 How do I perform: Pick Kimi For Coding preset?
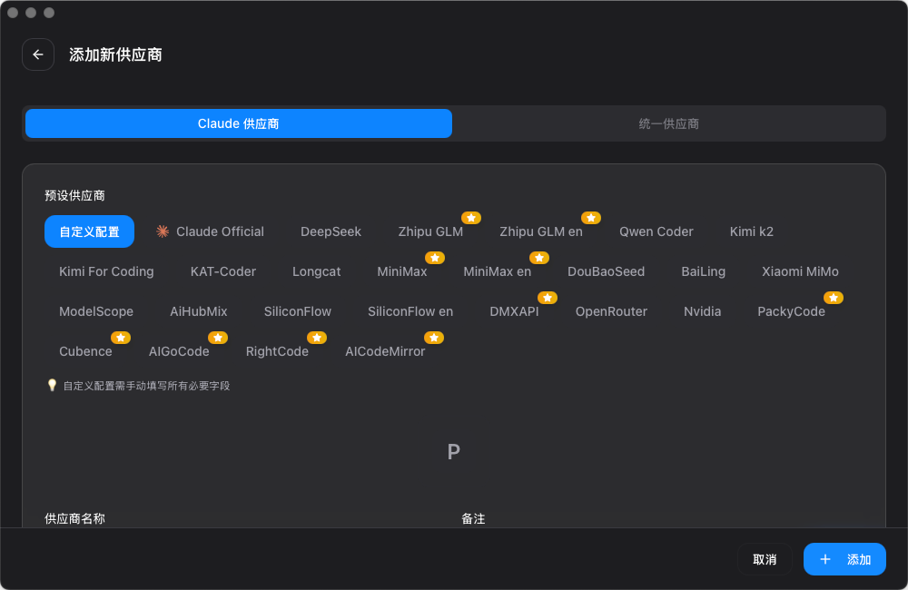point(106,271)
